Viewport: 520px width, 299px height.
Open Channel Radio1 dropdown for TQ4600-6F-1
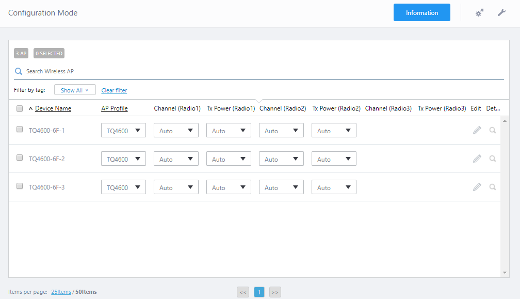pos(176,131)
